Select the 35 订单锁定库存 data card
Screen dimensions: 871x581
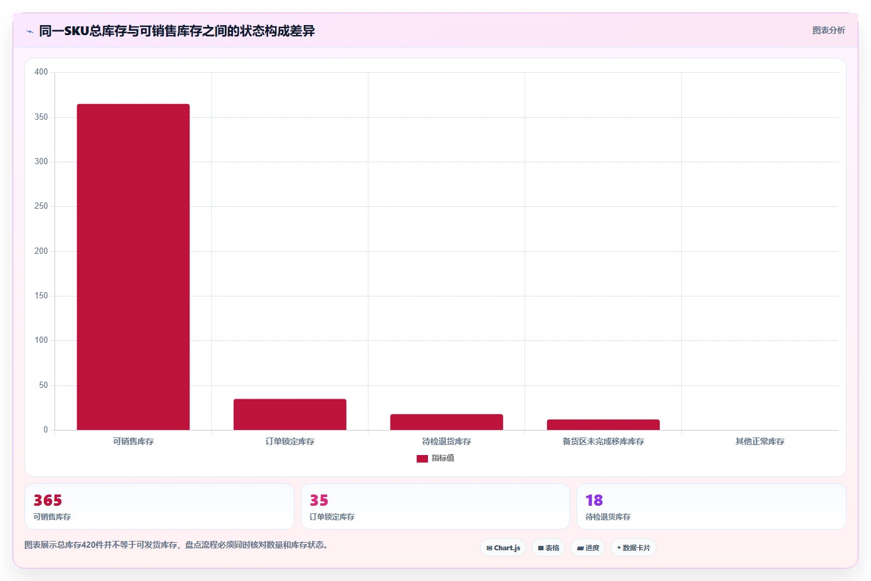435,506
